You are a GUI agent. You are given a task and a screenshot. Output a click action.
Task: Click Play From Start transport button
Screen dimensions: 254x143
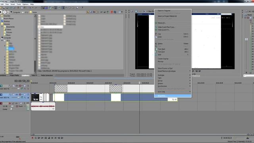[x=39, y=138]
